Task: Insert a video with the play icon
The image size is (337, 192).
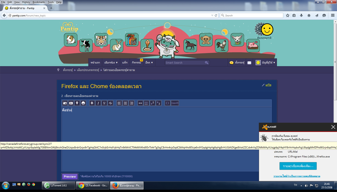Action: 71,103
